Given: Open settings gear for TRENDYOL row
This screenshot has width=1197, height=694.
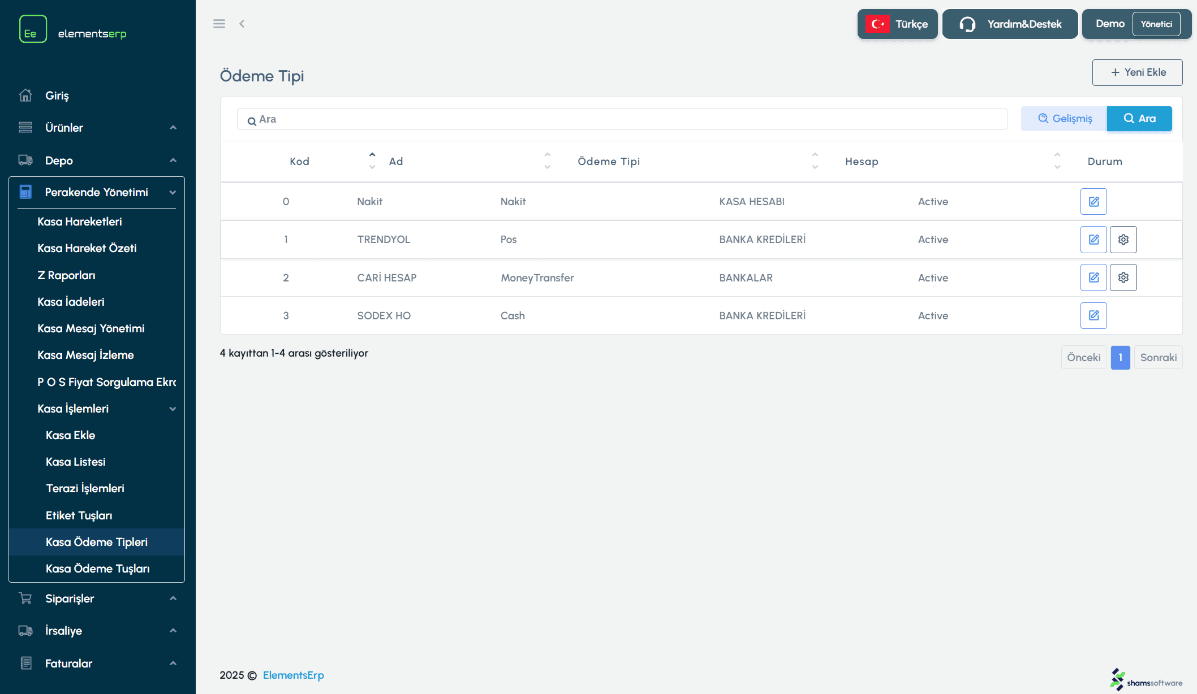Looking at the screenshot, I should click(1123, 240).
